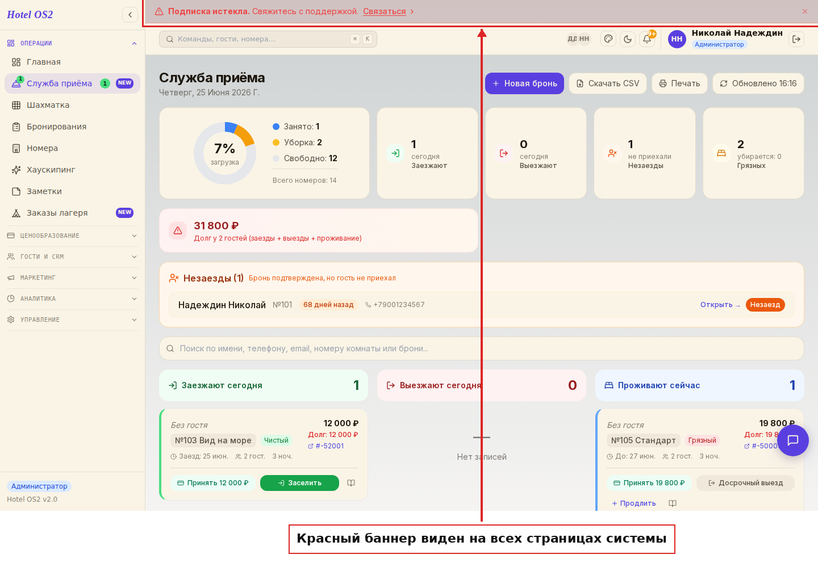Image resolution: width=818 pixels, height=567 pixels.
Task: Follow the Связаться link in the banner
Action: 385,11
